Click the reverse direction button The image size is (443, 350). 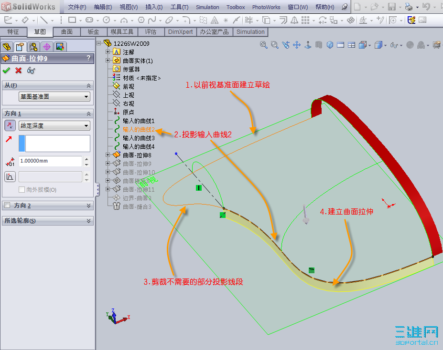(x=10, y=125)
